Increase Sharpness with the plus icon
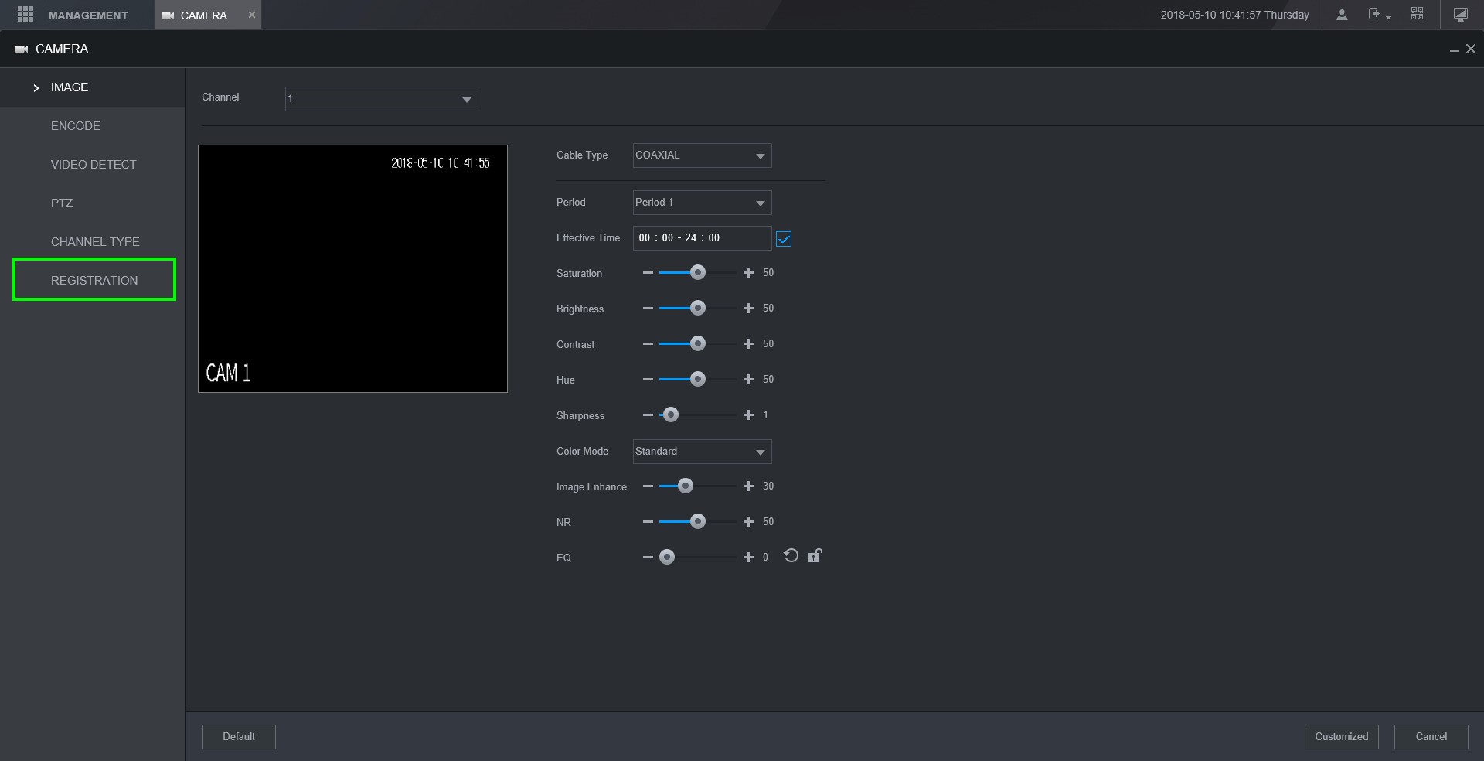The height and width of the screenshot is (761, 1484). [747, 415]
